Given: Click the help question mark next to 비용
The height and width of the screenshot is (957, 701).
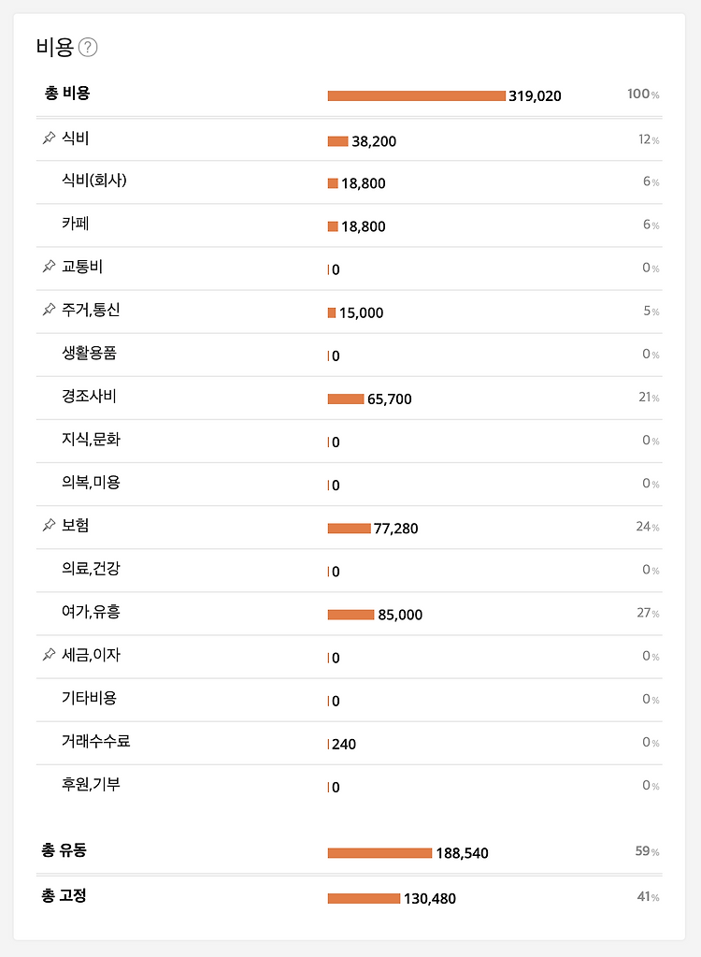Looking at the screenshot, I should click(89, 48).
